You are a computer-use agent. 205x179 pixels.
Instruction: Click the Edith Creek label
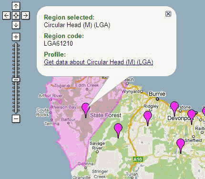click(87, 85)
